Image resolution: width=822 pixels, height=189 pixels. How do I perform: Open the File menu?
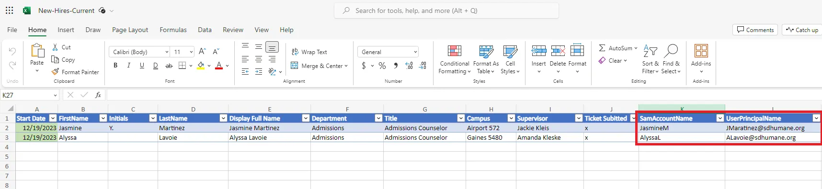point(12,30)
